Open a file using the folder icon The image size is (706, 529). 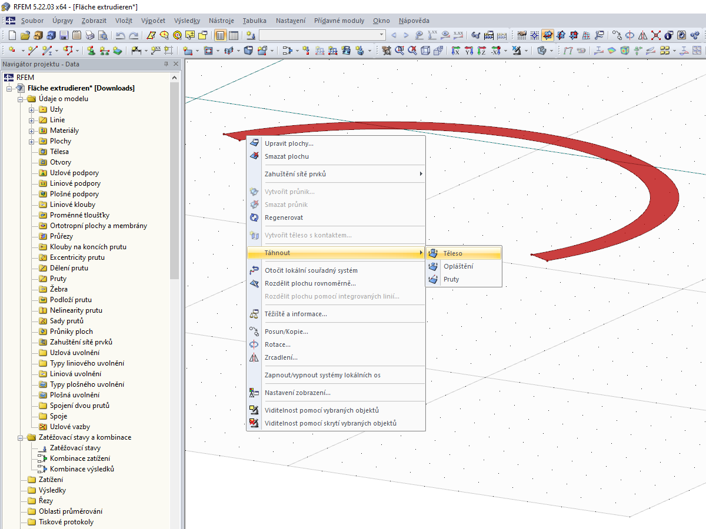point(25,35)
